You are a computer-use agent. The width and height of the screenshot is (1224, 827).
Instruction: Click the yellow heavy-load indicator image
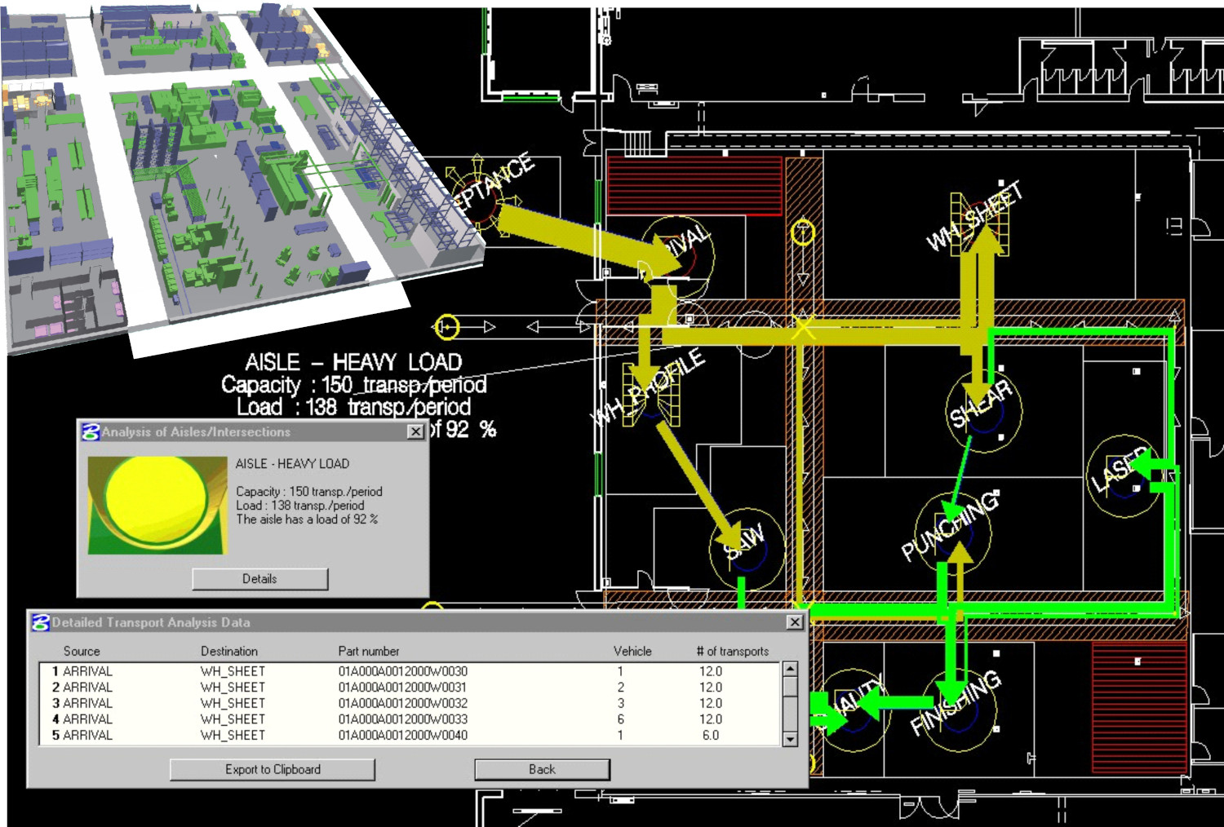tap(157, 505)
